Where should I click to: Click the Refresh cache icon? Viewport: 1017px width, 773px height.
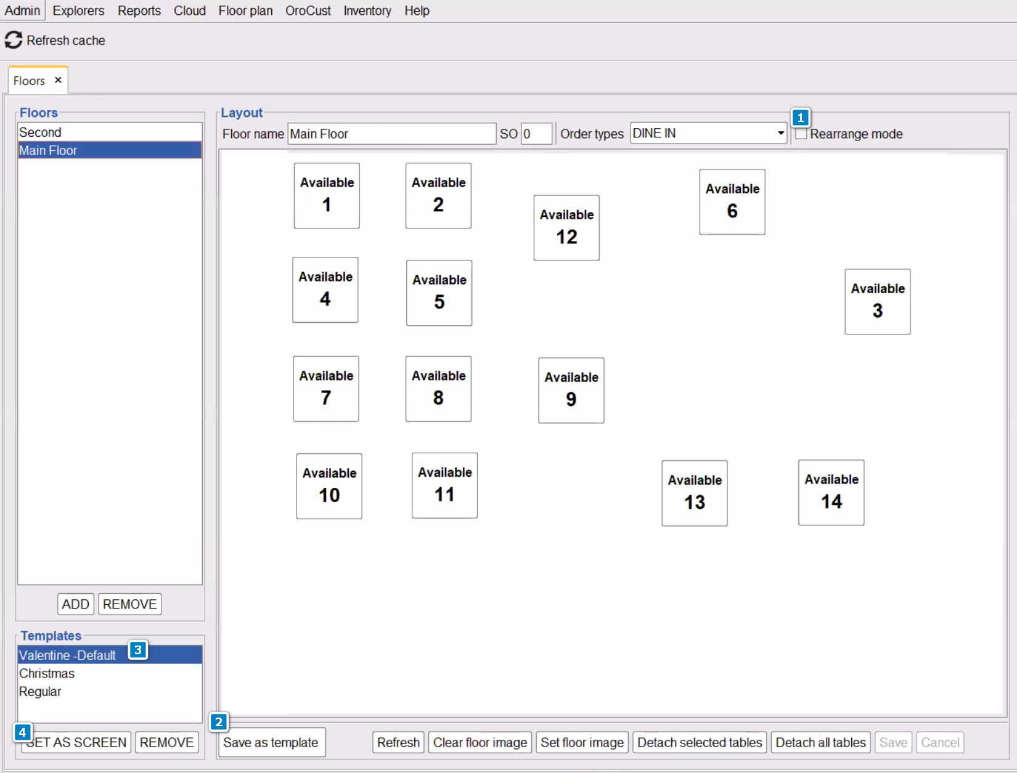[x=14, y=40]
